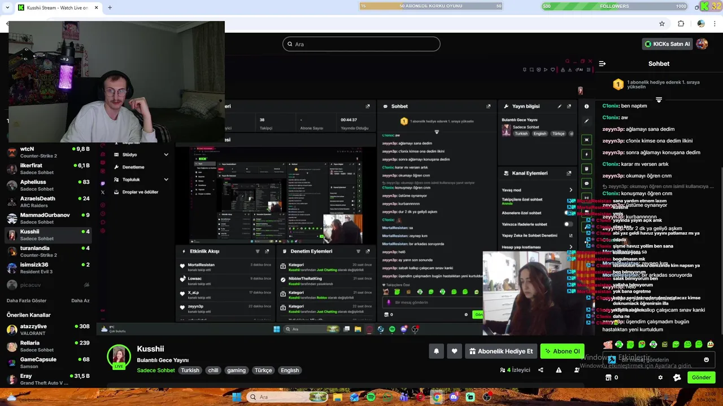Click the Kusshii streamer avatar with LIVE badge
This screenshot has height=406, width=723.
pyautogui.click(x=119, y=356)
